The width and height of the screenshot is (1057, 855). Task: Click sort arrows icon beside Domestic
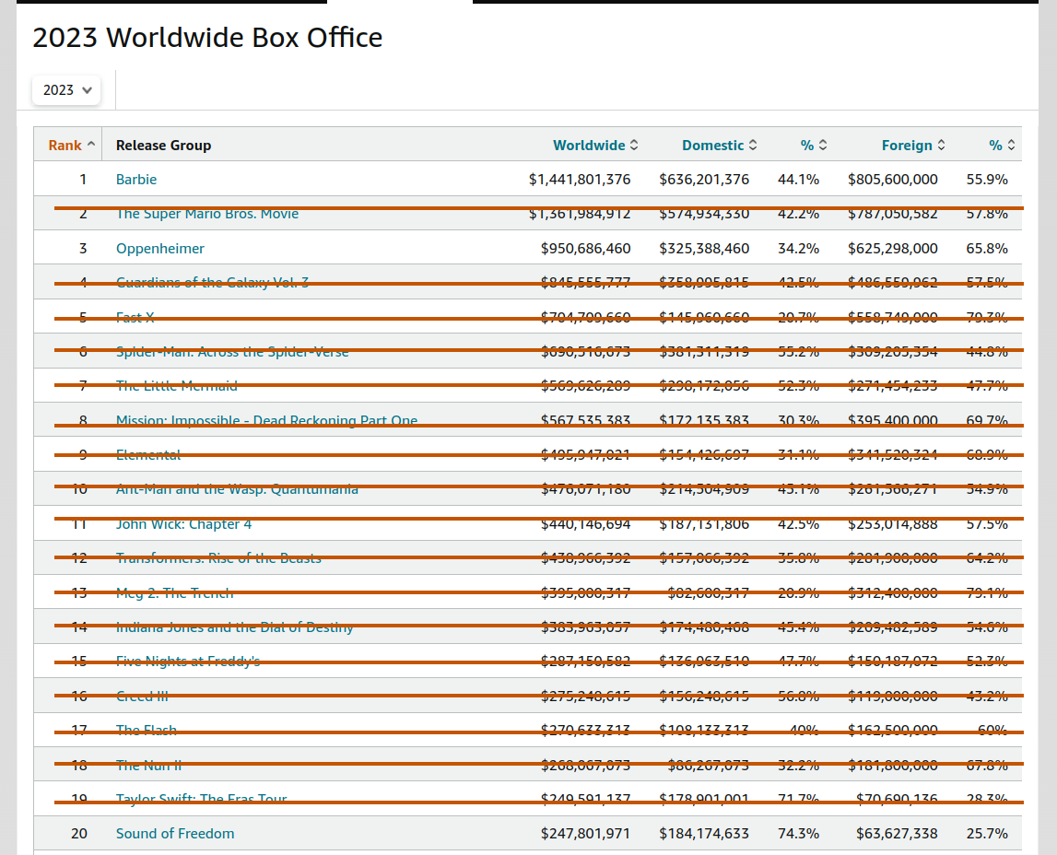point(752,146)
